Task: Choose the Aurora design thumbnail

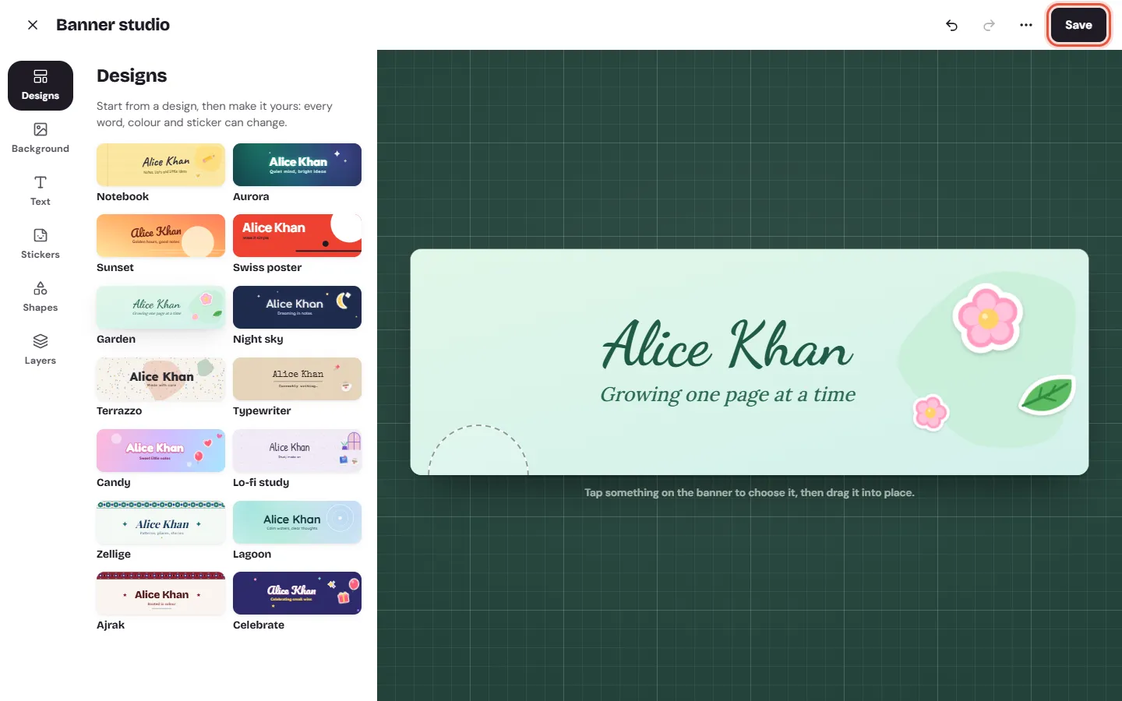Action: 297,164
